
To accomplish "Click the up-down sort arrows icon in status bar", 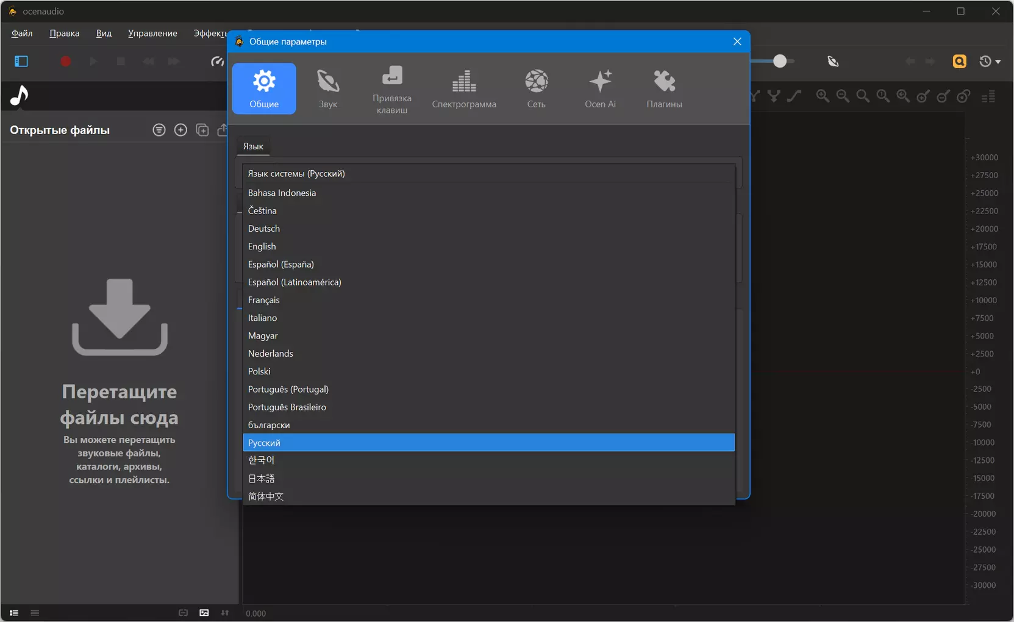I will click(225, 613).
